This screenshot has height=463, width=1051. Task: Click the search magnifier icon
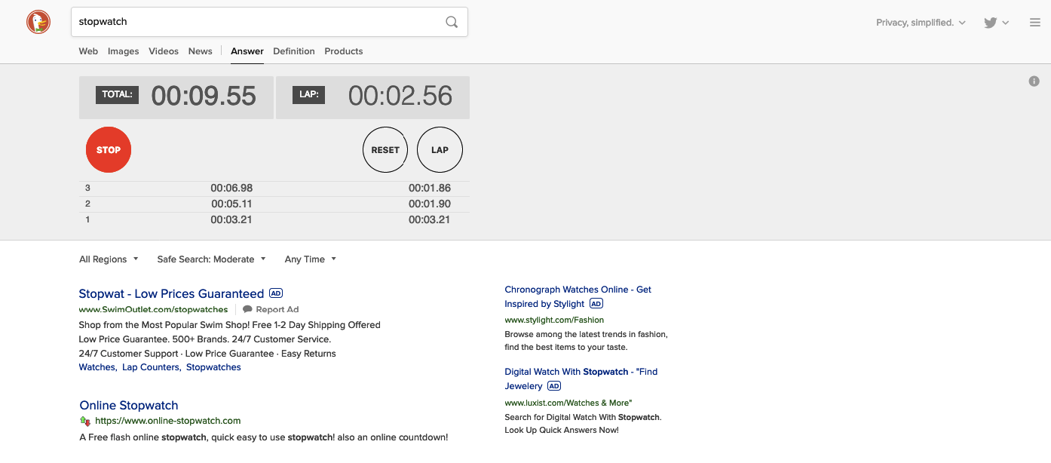coord(451,22)
